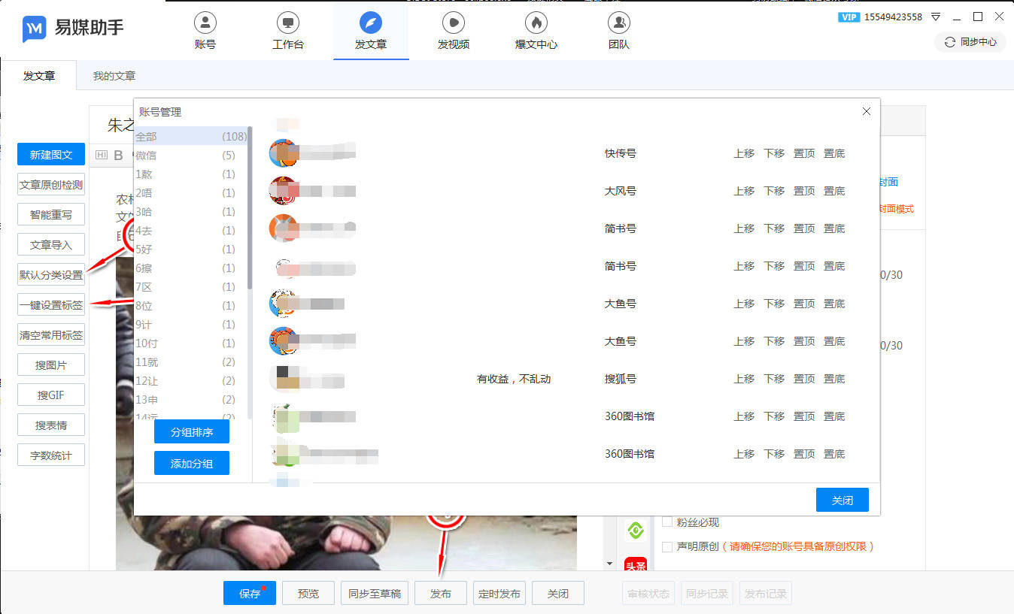This screenshot has width=1014, height=614.
Task: Click 一键设置标签 button
Action: pos(51,304)
